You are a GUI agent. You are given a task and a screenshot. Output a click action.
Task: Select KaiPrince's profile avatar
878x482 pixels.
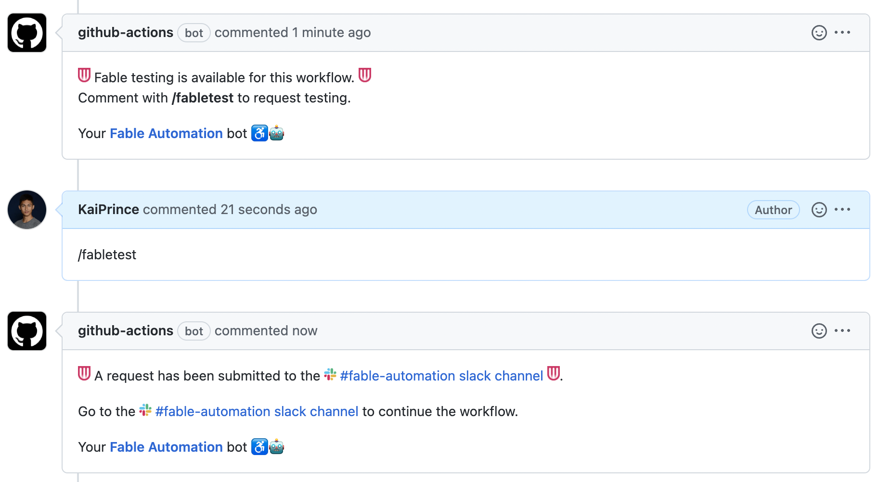pos(26,209)
